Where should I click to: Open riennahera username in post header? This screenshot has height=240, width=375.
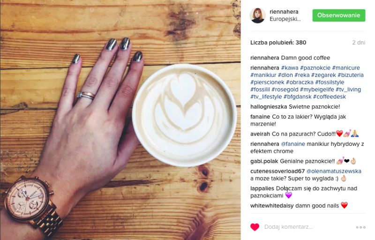coord(284,12)
